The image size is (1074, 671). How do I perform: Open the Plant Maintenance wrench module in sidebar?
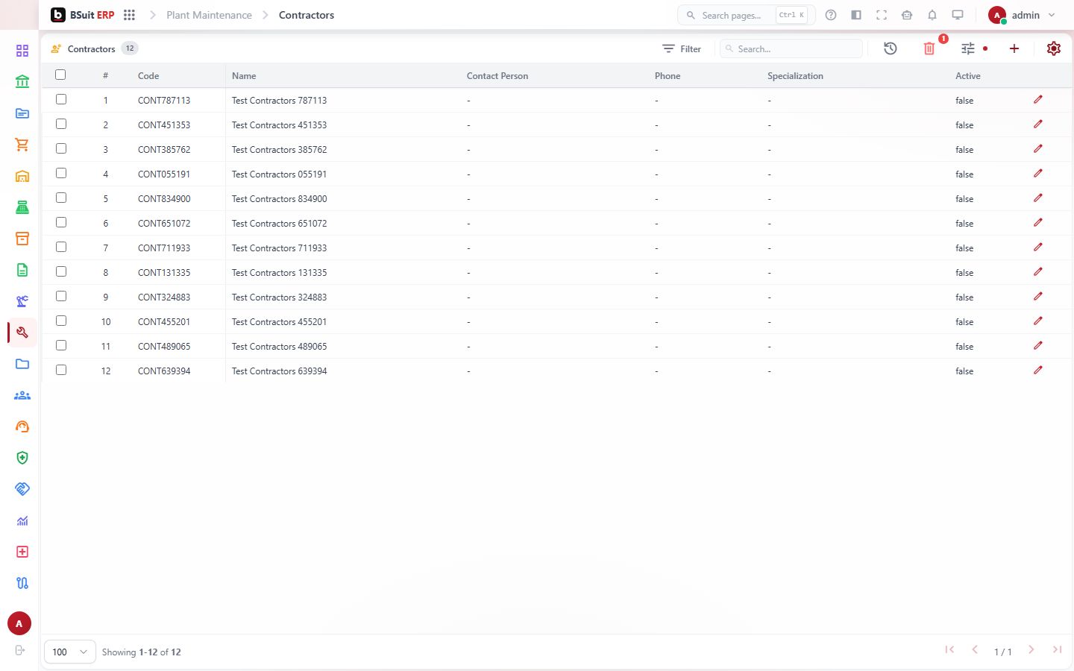pyautogui.click(x=22, y=333)
